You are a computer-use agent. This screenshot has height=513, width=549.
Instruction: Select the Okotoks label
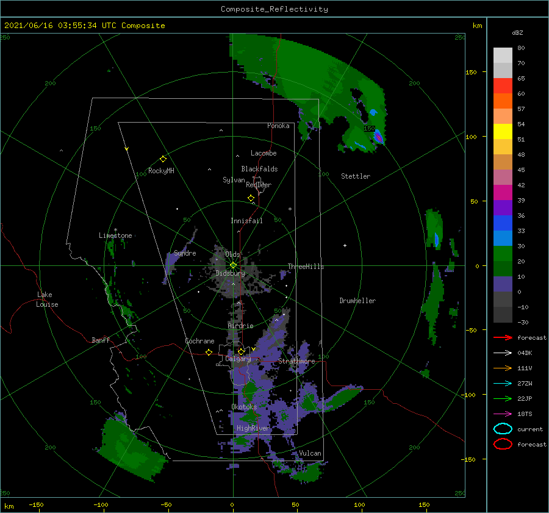(x=244, y=407)
